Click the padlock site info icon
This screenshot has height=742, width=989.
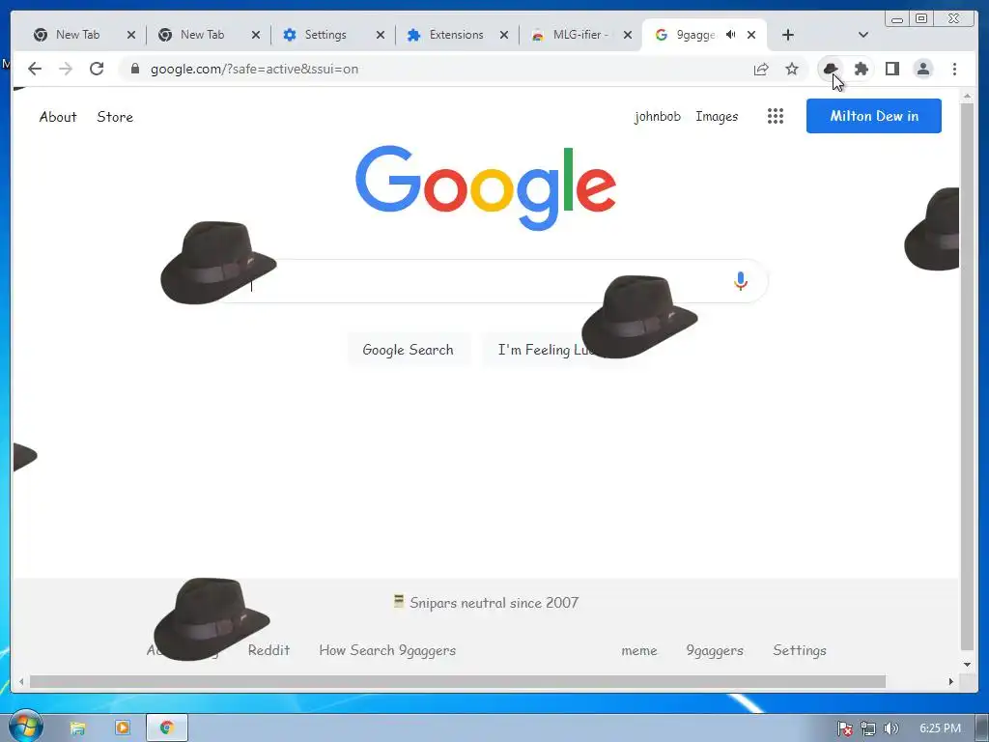point(134,69)
